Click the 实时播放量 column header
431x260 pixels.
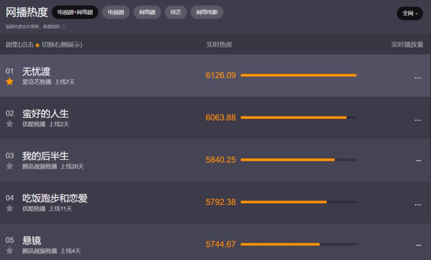tap(407, 45)
